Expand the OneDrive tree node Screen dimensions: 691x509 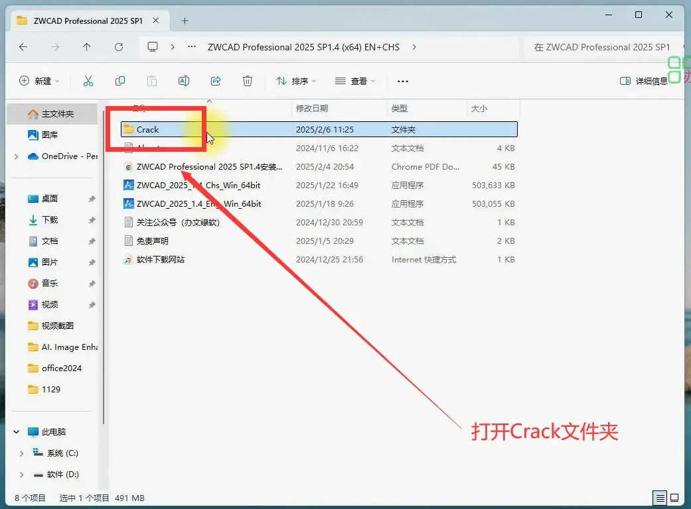tap(17, 156)
